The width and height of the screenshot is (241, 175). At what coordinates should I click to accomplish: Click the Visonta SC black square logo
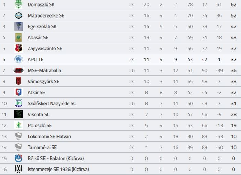click(x=18, y=114)
